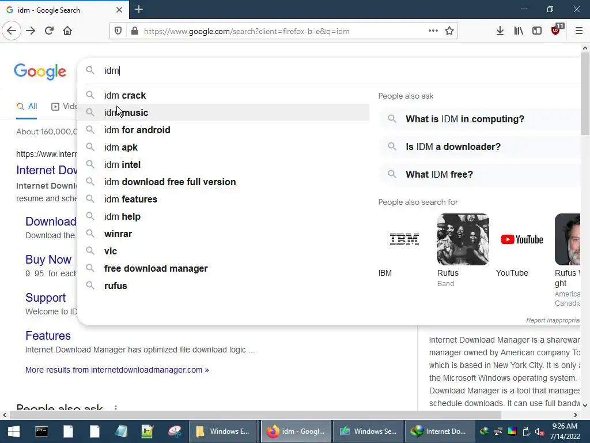Open the Firefox home page icon
590x443 pixels.
(67, 31)
